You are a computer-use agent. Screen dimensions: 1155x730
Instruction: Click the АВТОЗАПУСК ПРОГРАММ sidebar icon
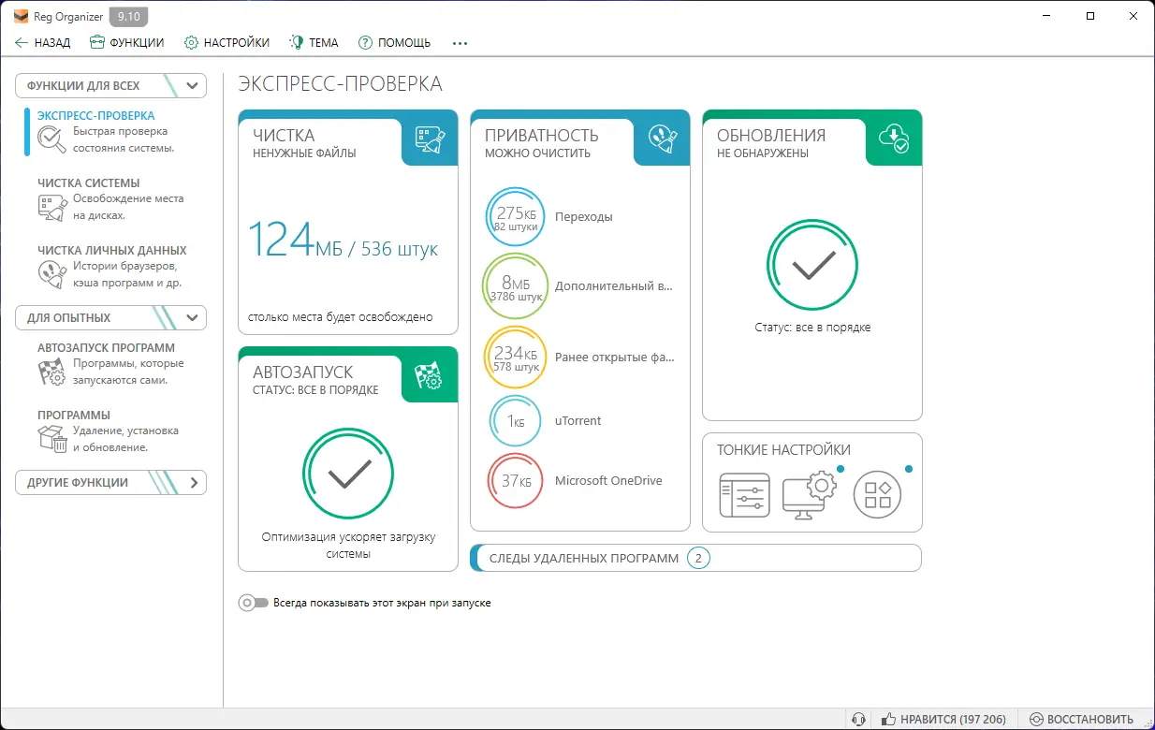(x=51, y=372)
